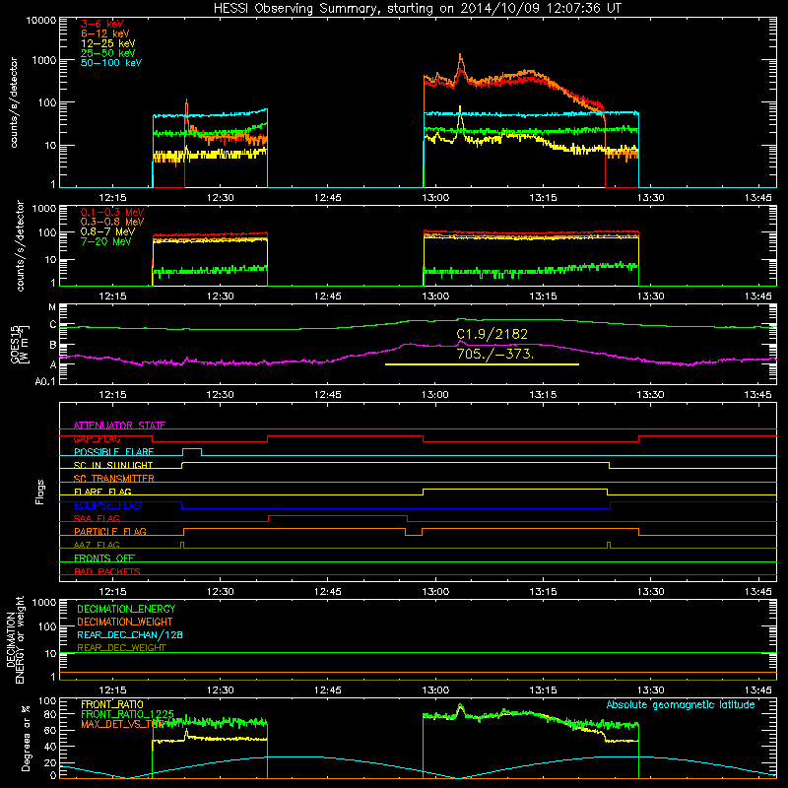The image size is (788, 788).
Task: Select the GAP_FLAG label
Action: tap(97, 438)
